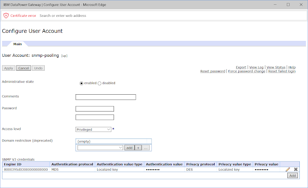Click the first Password field
Screen dimensions: 308x188
click(95, 109)
